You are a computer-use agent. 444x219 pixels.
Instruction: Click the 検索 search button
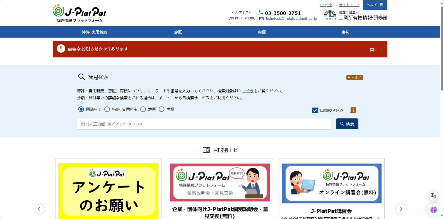pos(347,124)
